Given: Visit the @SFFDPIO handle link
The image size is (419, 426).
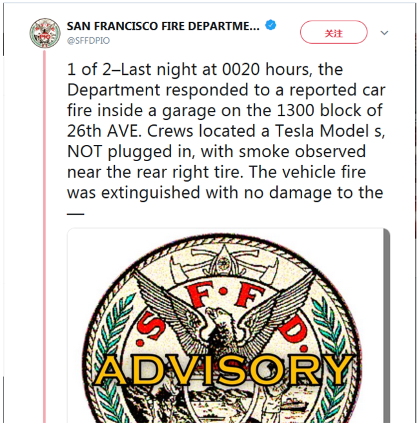Looking at the screenshot, I should pos(88,40).
